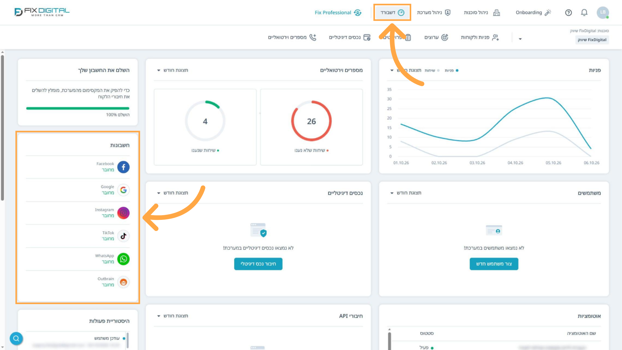Click the 100% account completion progress bar
The height and width of the screenshot is (350, 622).
(78, 108)
